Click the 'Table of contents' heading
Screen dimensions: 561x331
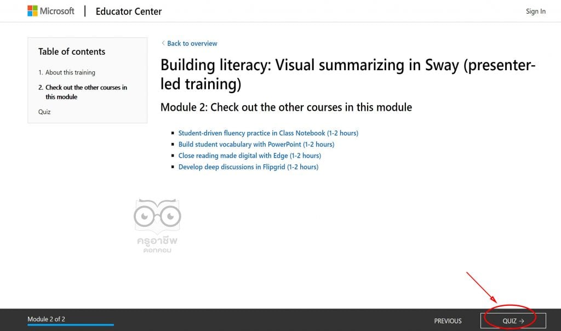coord(72,52)
